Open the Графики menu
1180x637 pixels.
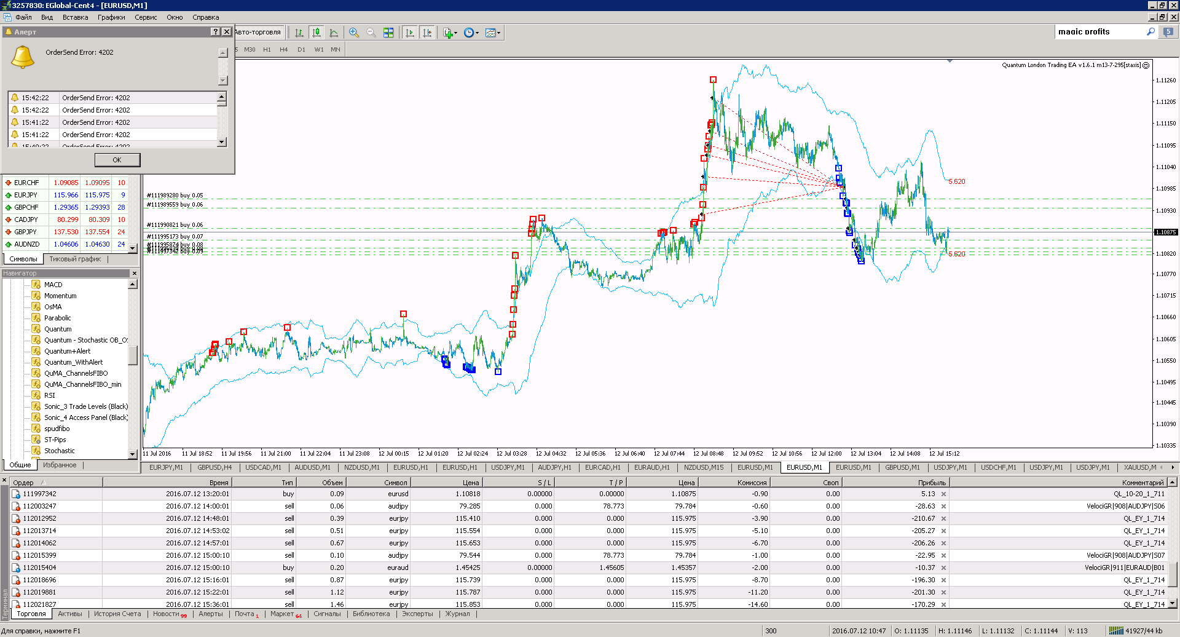[x=111, y=17]
